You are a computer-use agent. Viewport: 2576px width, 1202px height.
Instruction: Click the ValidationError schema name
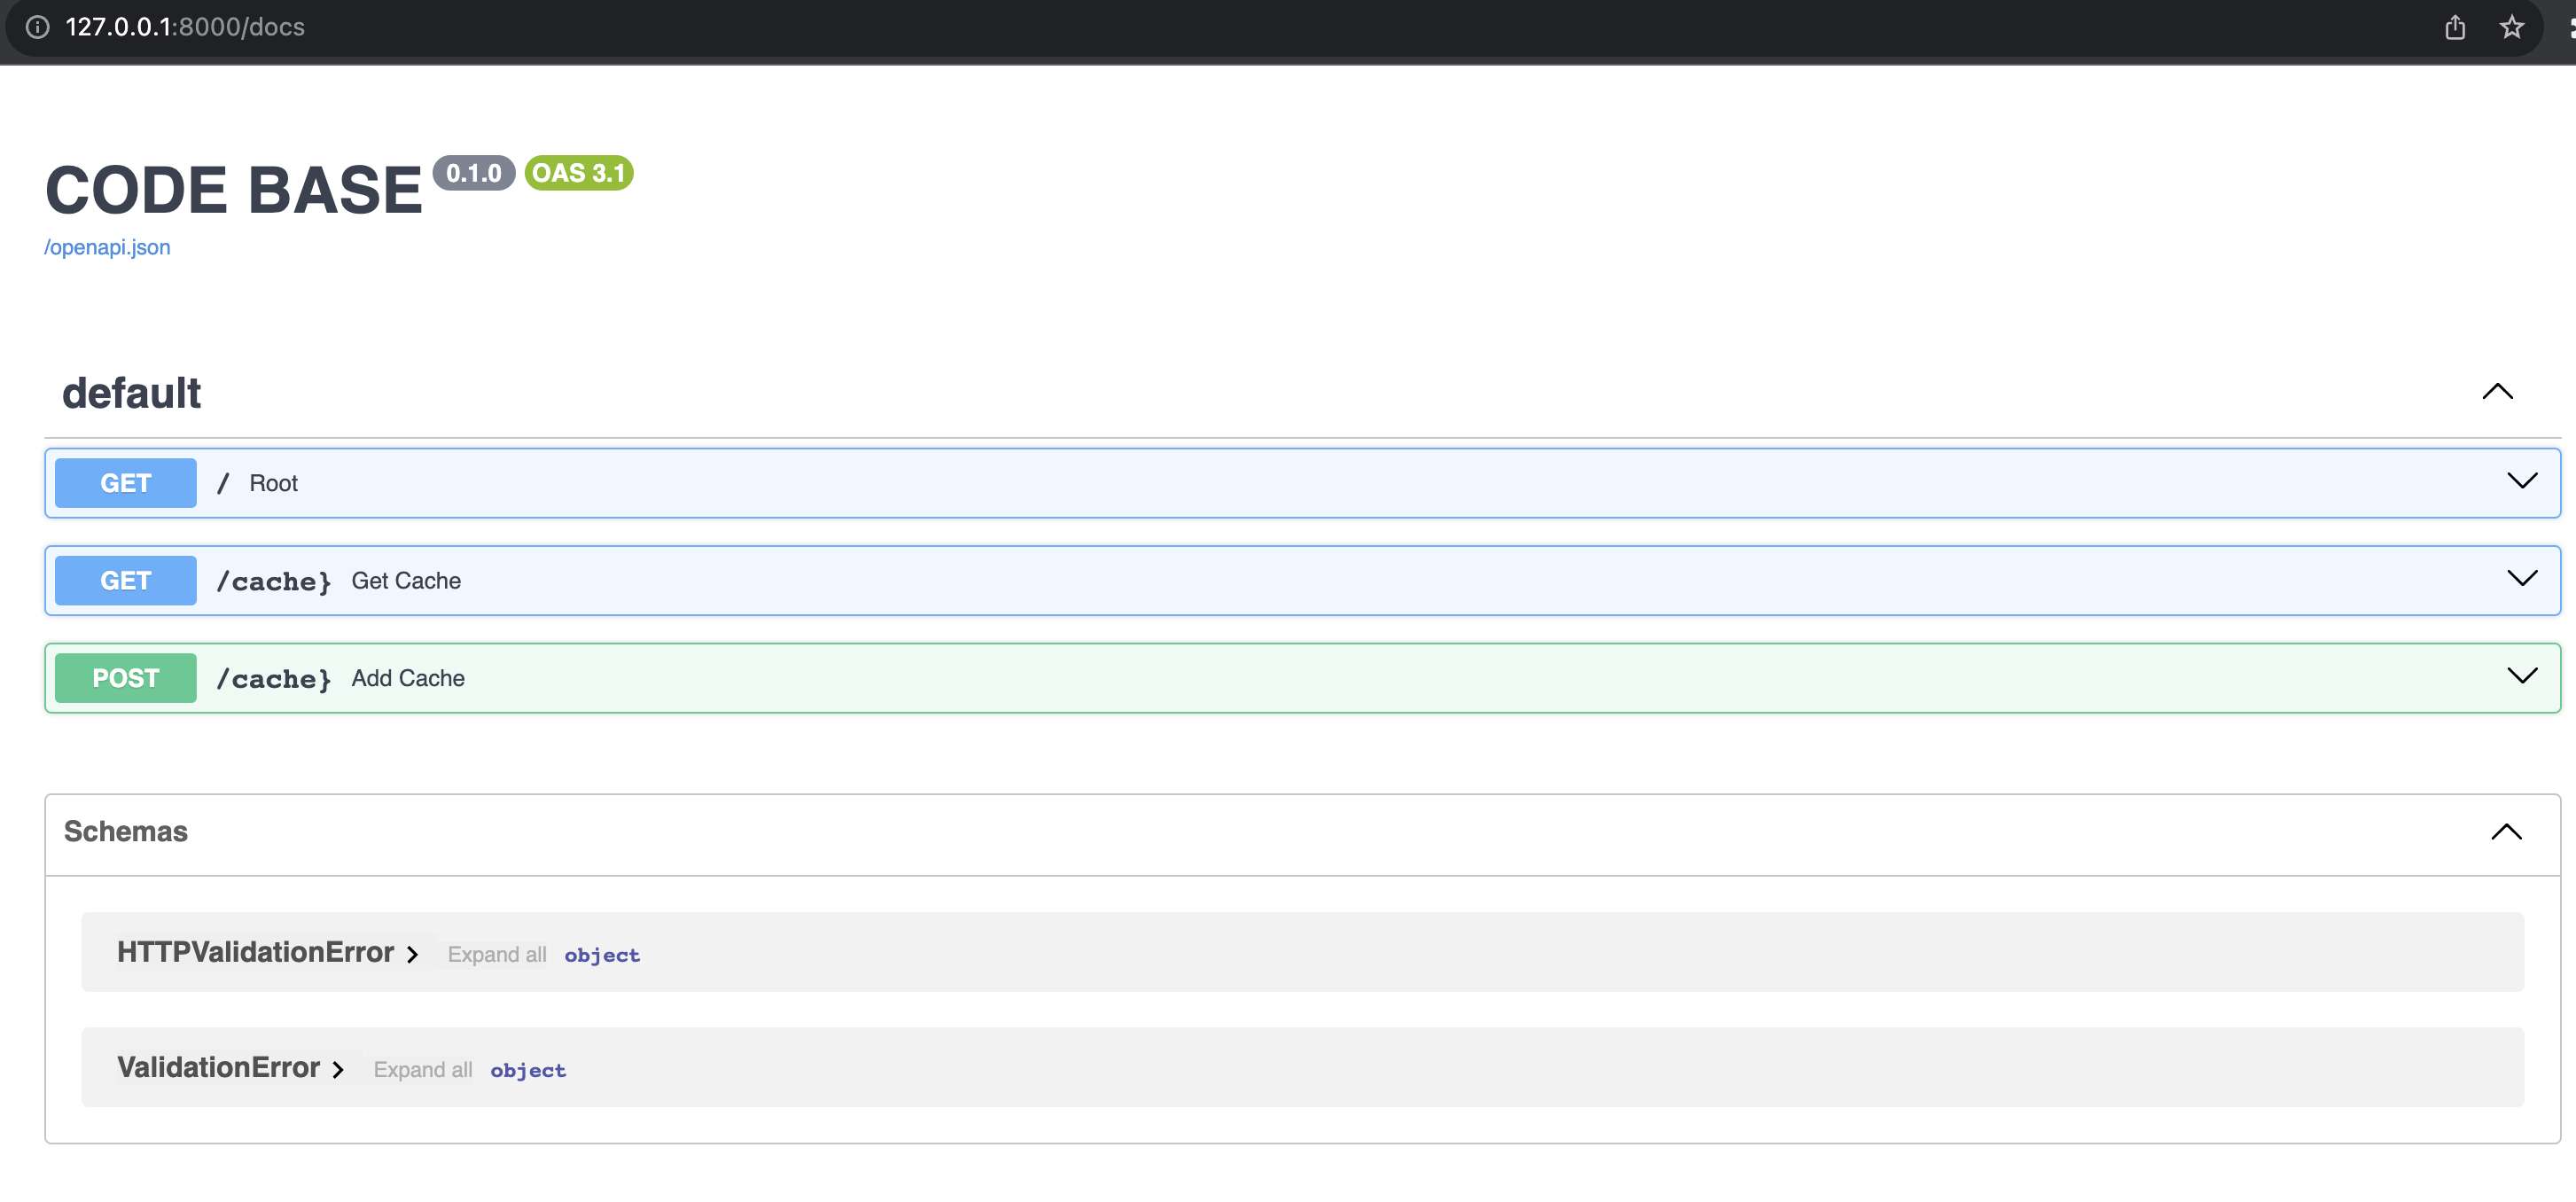(218, 1067)
